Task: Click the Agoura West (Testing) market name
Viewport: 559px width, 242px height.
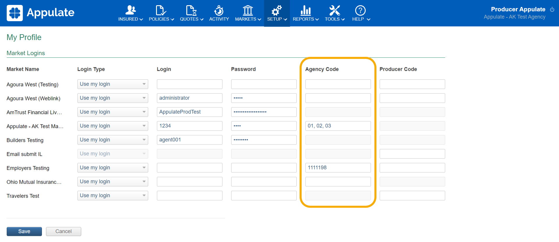Action: tap(33, 84)
